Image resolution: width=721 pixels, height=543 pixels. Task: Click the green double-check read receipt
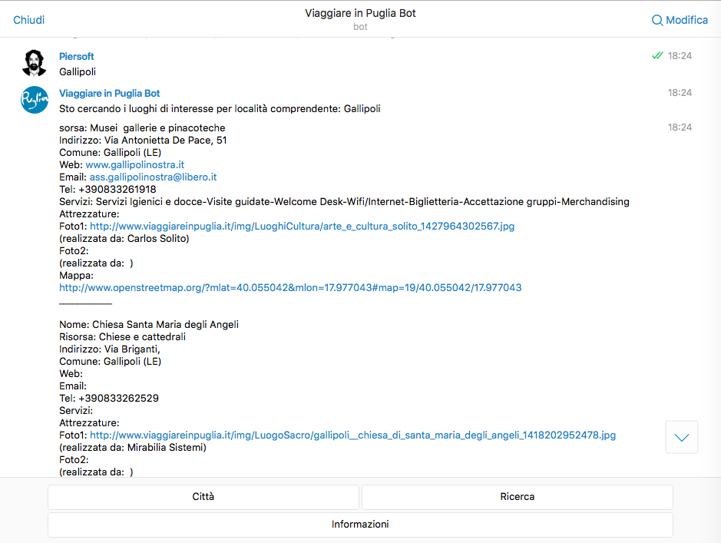[657, 55]
